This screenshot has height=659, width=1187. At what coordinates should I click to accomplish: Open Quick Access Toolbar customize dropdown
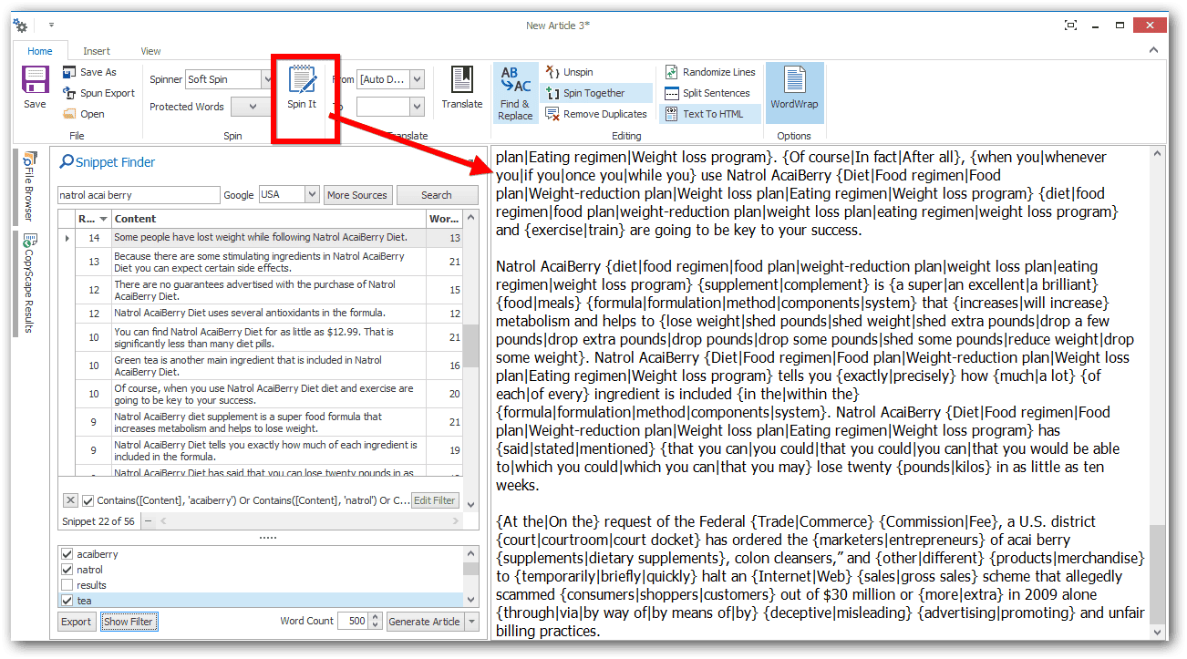pos(52,26)
